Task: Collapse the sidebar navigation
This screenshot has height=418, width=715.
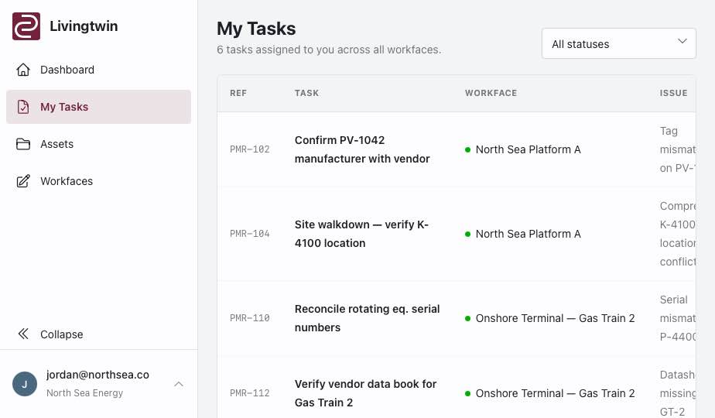Action: pyautogui.click(x=98, y=334)
